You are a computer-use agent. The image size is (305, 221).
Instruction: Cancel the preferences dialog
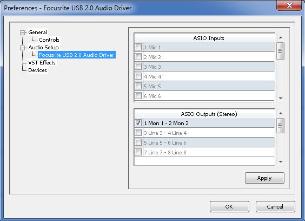coord(275,206)
